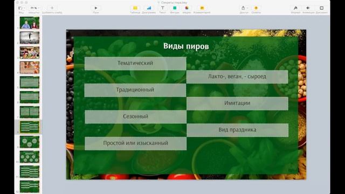The height and width of the screenshot is (194, 345).
Task: Select the "Тематический" box on the slide
Action: coord(135,64)
